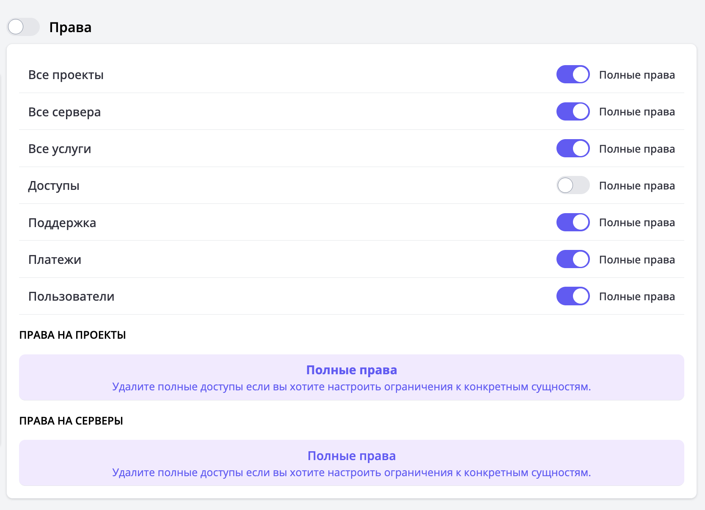Click the "Пользователи" row label
Screen dimensions: 705x510
[x=71, y=296]
